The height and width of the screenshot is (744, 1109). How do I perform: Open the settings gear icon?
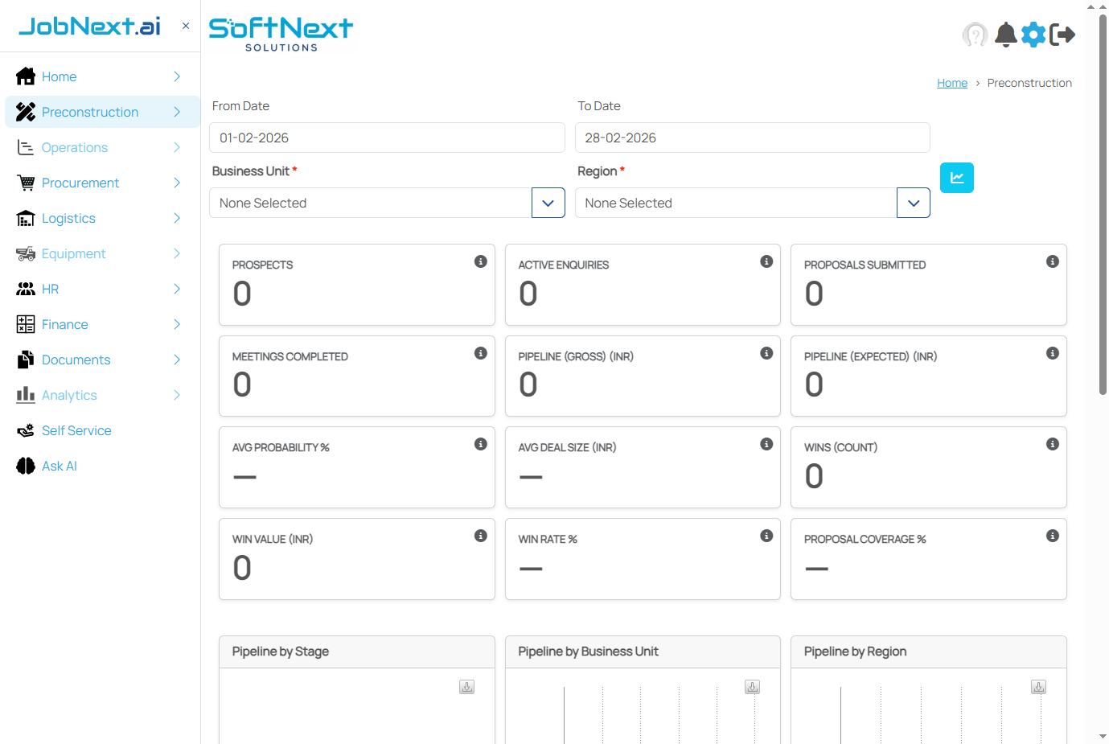[x=1033, y=35]
